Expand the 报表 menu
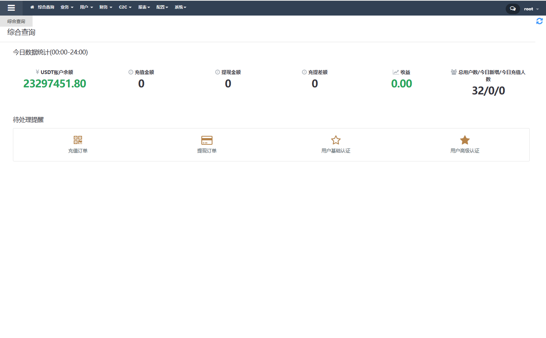Image resolution: width=546 pixels, height=338 pixels. click(x=144, y=7)
